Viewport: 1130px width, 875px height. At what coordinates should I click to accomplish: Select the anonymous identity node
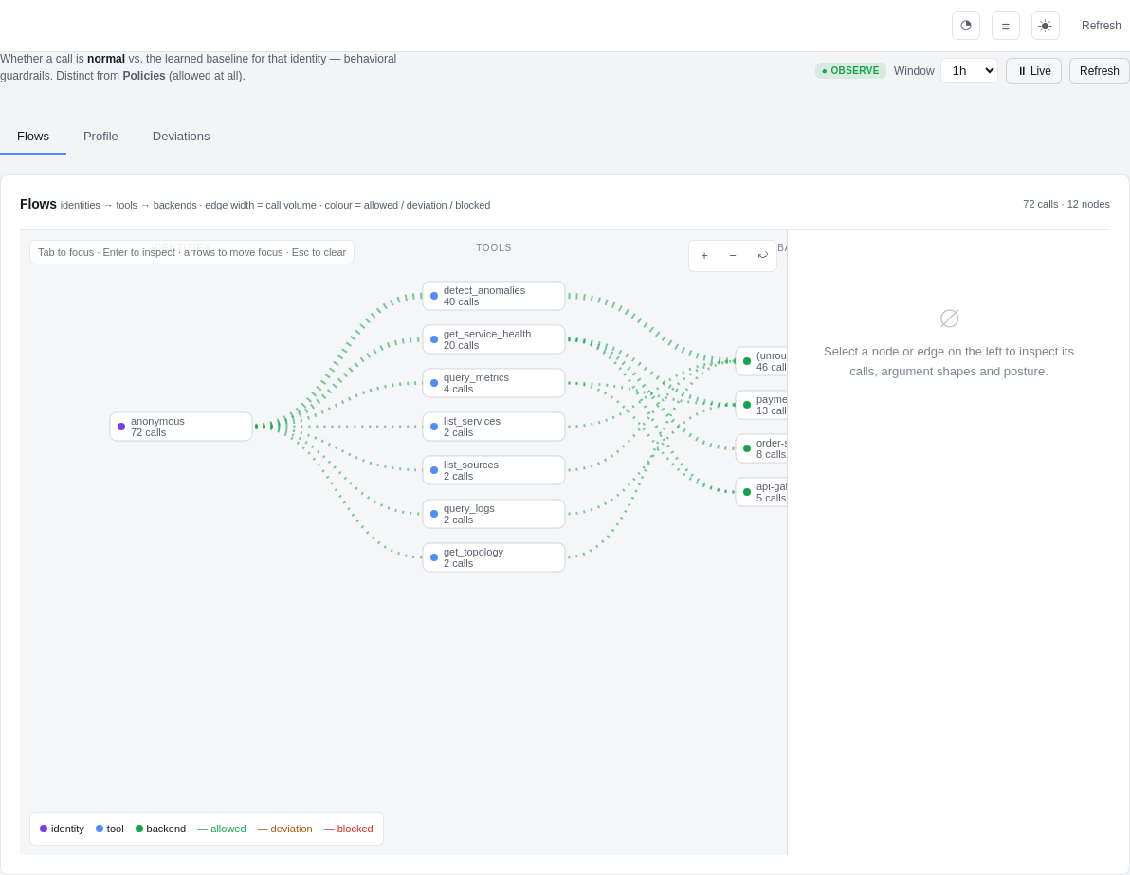tap(181, 427)
